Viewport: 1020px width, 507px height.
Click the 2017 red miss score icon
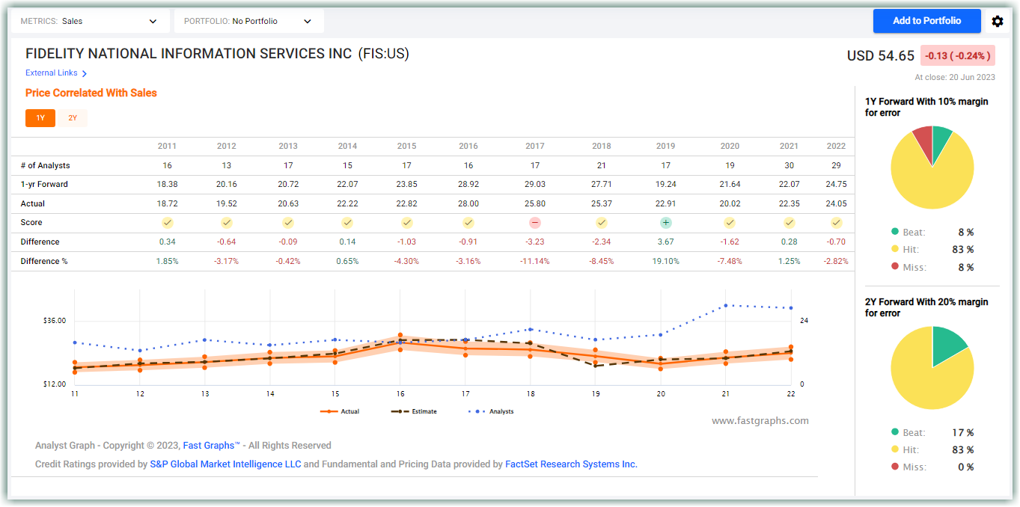coord(535,223)
